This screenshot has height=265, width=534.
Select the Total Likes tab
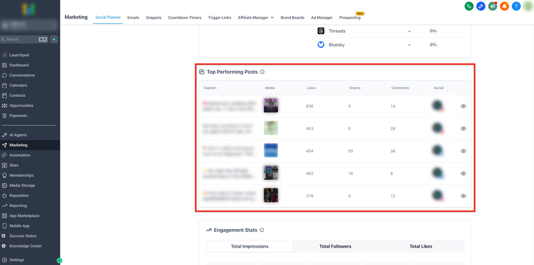pos(421,246)
